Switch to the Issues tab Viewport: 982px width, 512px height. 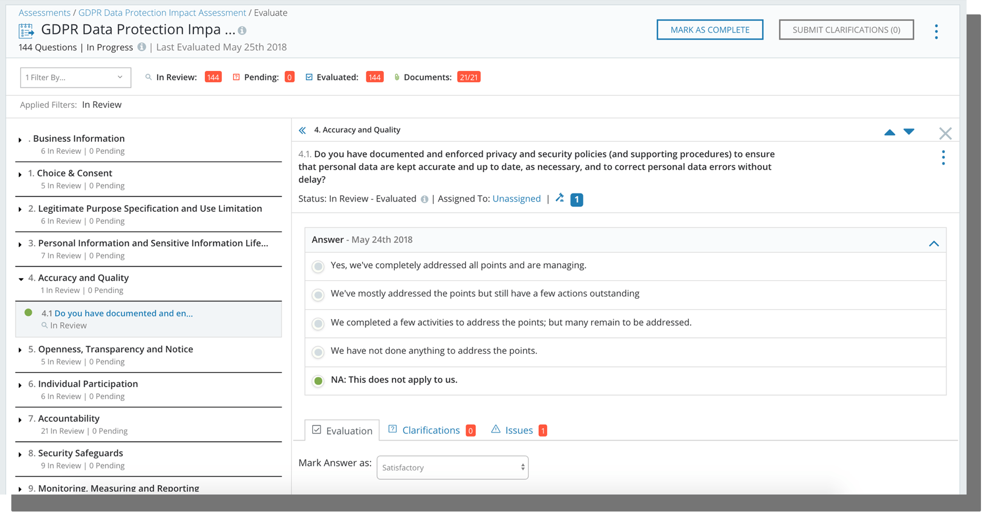(x=519, y=430)
